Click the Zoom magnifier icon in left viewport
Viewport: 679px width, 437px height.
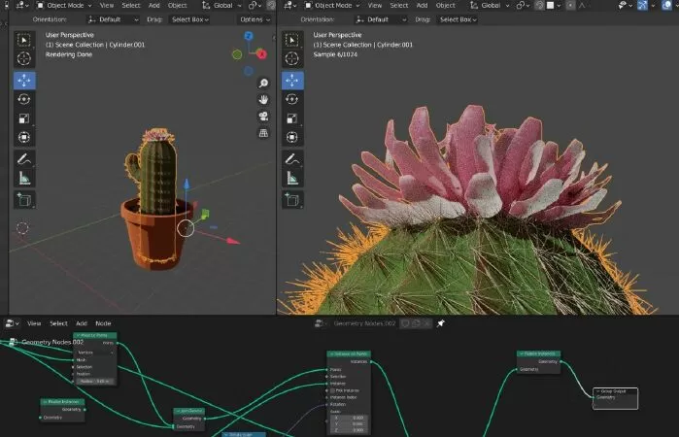(x=263, y=84)
